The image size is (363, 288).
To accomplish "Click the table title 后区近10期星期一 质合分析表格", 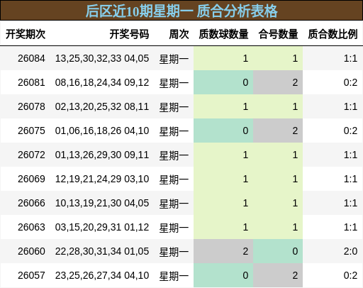I will (181, 11).
